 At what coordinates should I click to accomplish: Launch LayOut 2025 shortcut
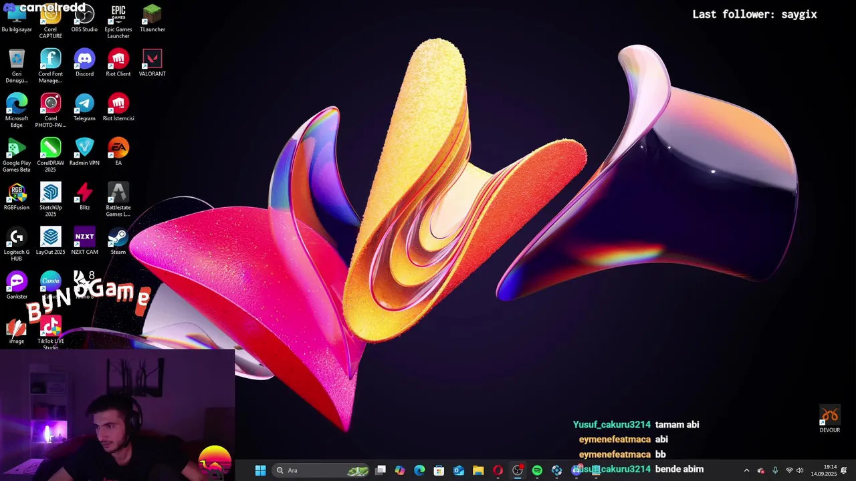click(x=51, y=242)
